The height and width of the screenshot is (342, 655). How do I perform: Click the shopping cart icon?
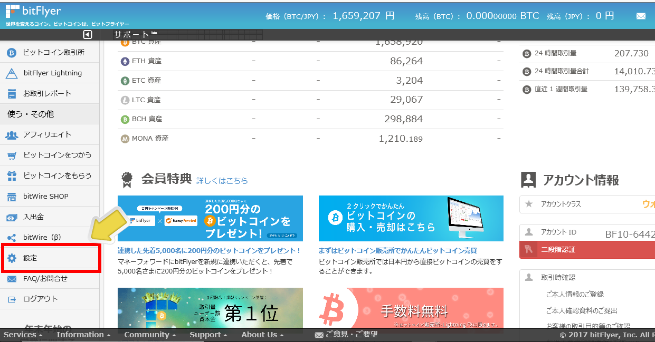(12, 155)
